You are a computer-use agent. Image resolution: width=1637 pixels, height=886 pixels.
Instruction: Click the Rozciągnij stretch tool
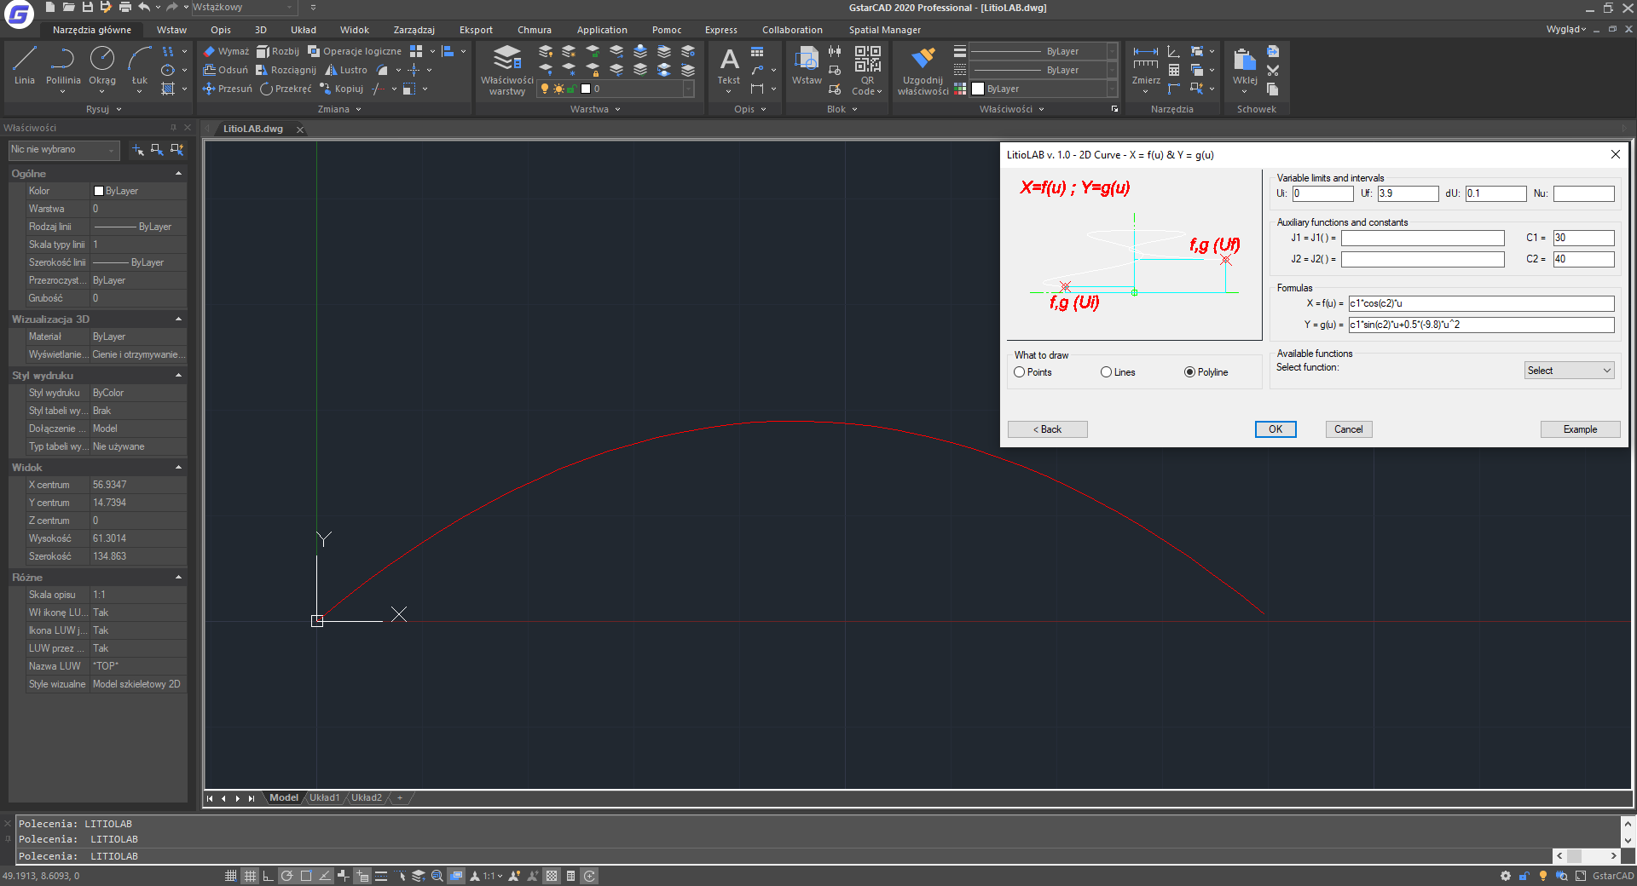(x=286, y=70)
